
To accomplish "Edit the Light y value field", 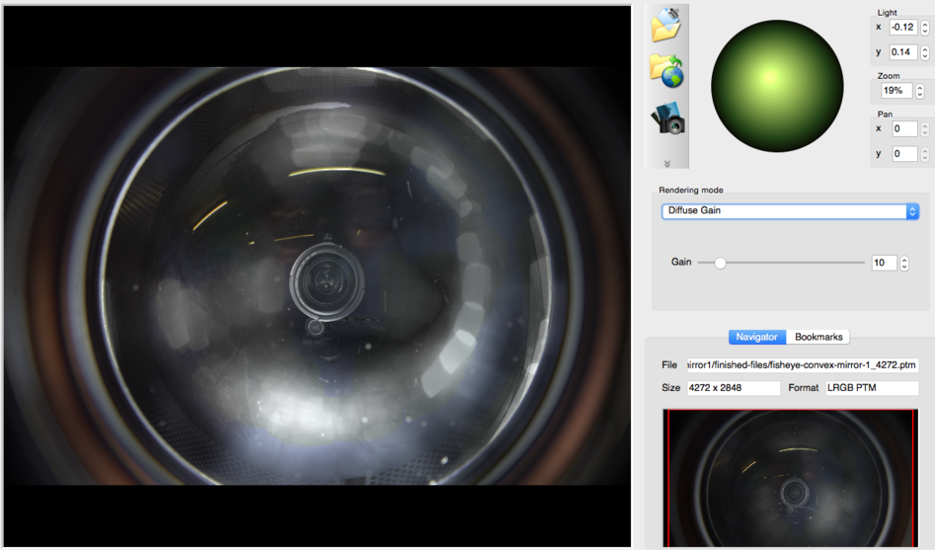I will coord(902,52).
